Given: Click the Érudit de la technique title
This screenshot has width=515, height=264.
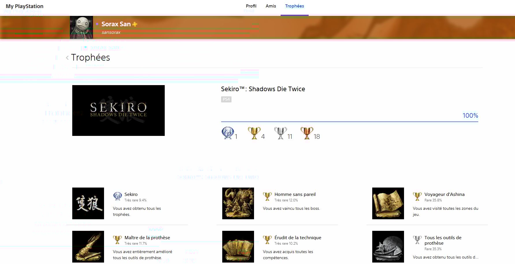Looking at the screenshot, I should (298, 238).
